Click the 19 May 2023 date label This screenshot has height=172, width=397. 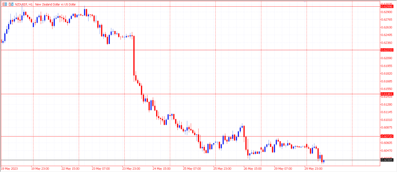[x=9, y=169]
